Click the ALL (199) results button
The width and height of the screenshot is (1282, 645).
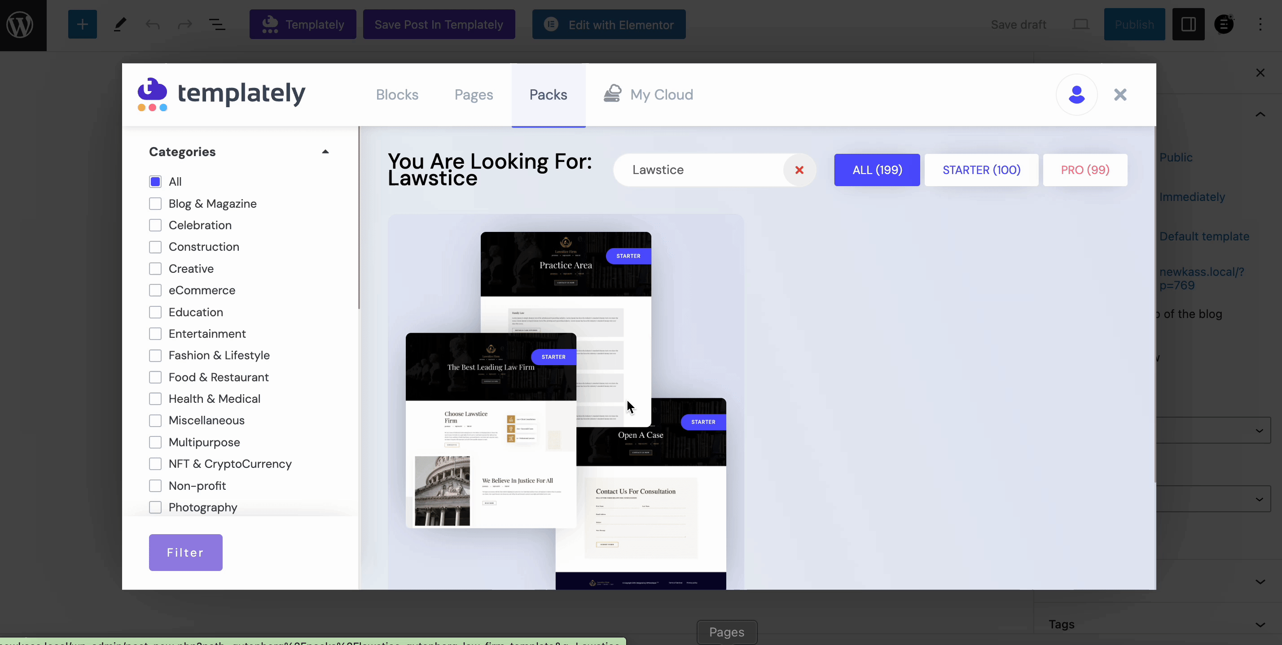tap(876, 170)
